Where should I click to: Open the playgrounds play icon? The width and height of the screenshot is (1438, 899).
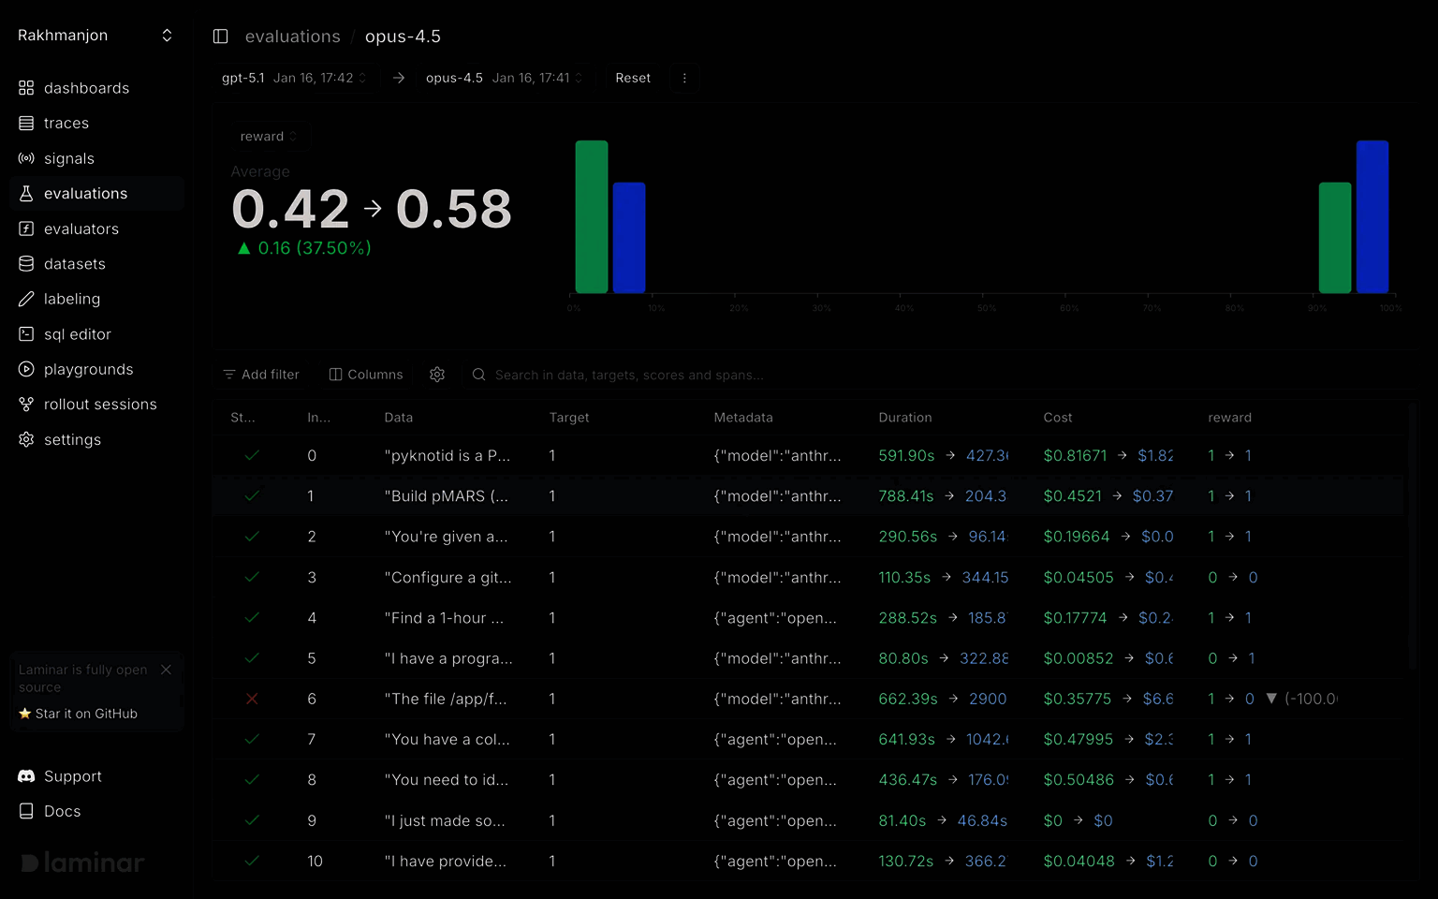[x=26, y=369]
